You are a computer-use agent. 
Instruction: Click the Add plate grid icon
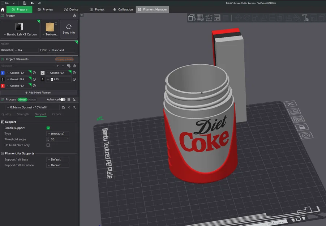[200, 18]
